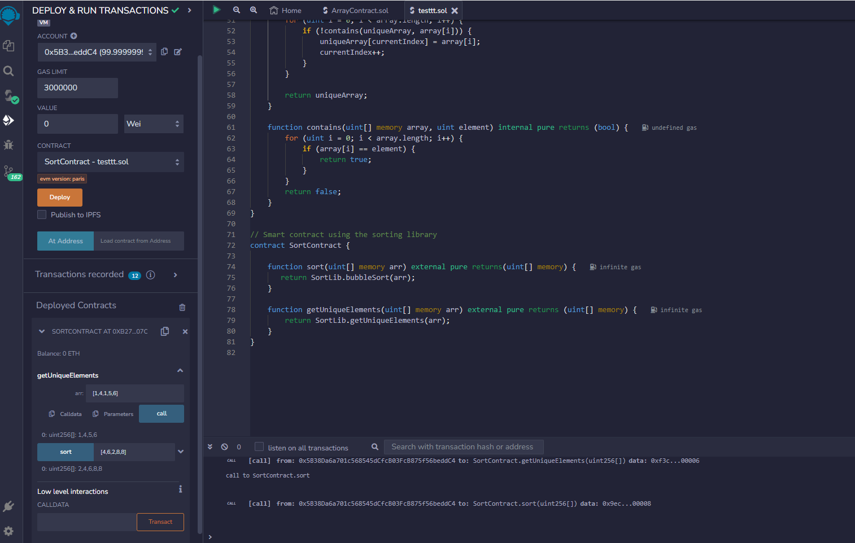Change the value unit from Wei
The height and width of the screenshot is (543, 855).
(x=153, y=124)
